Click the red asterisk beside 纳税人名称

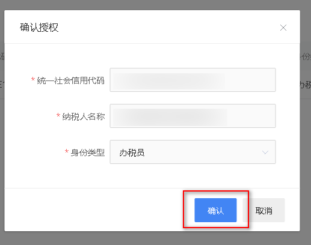[x=58, y=115]
